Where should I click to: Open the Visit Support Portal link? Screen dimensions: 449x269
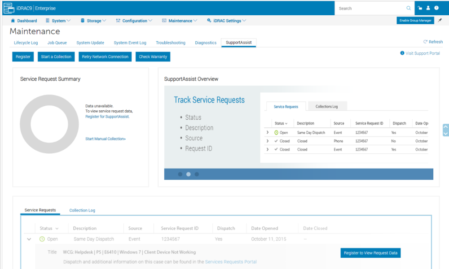pyautogui.click(x=423, y=53)
